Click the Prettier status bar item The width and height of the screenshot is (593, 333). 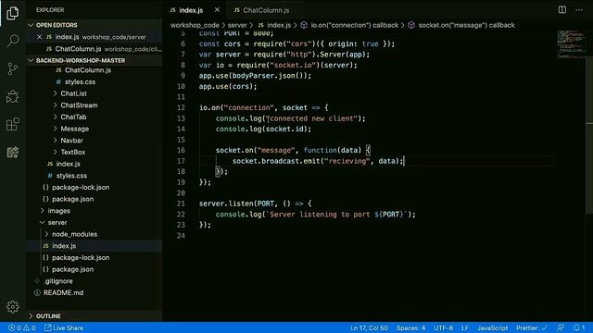click(x=532, y=327)
